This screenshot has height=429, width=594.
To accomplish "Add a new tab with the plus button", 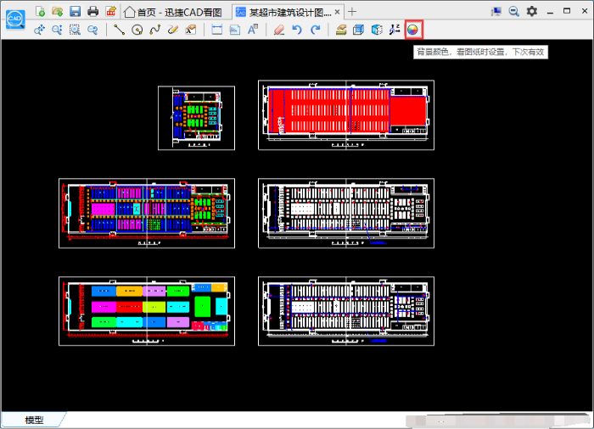I will coord(352,12).
